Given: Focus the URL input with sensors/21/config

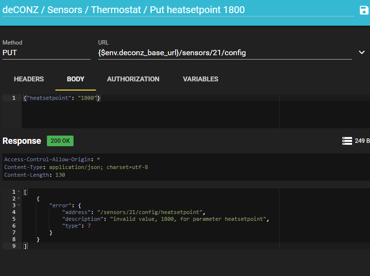Looking at the screenshot, I should point(225,53).
